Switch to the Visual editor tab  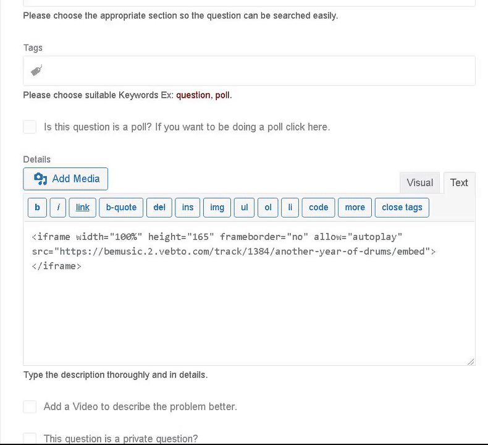(420, 183)
